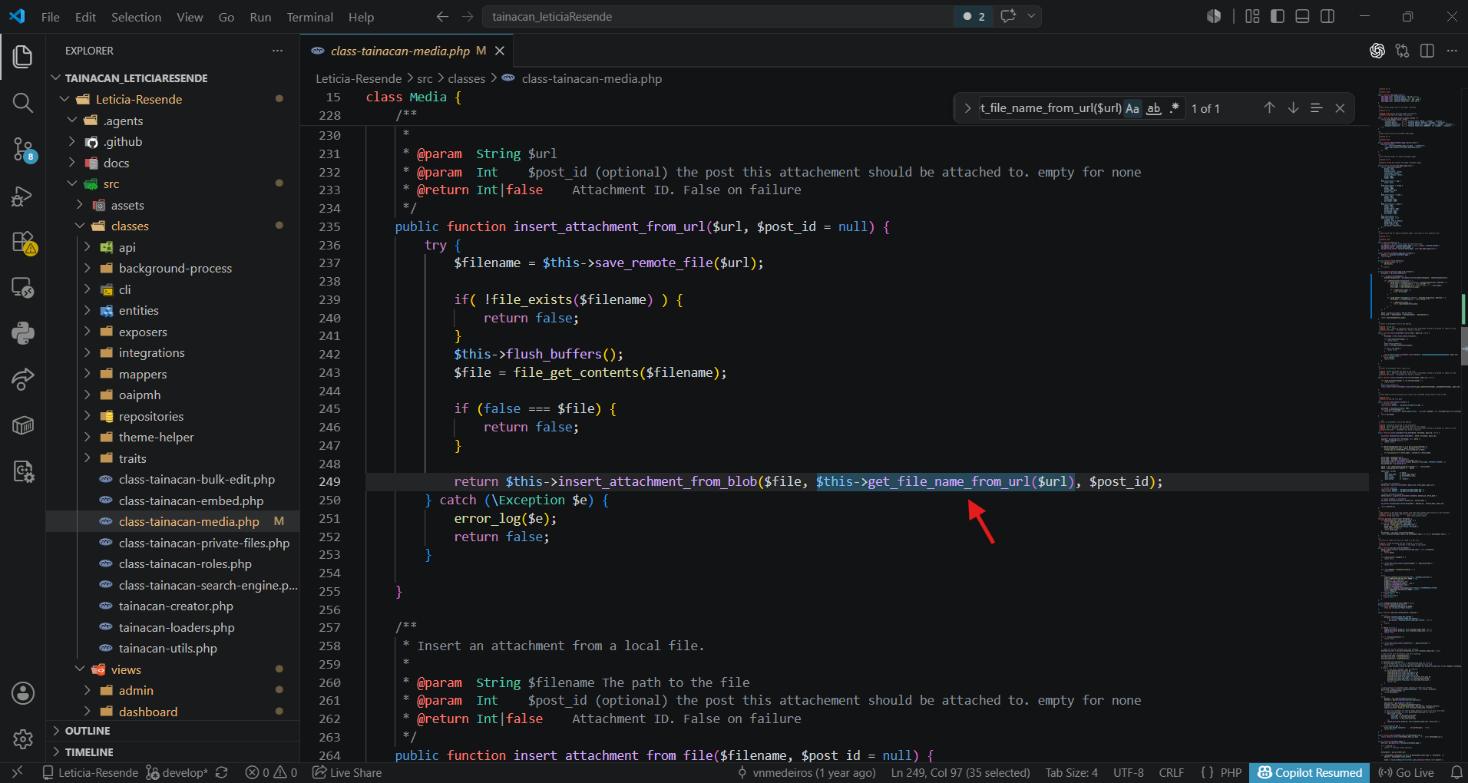
Task: Toggle Use Regular Expression in find widget
Action: 1174,108
